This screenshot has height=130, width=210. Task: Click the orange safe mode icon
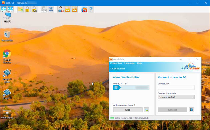74,9
